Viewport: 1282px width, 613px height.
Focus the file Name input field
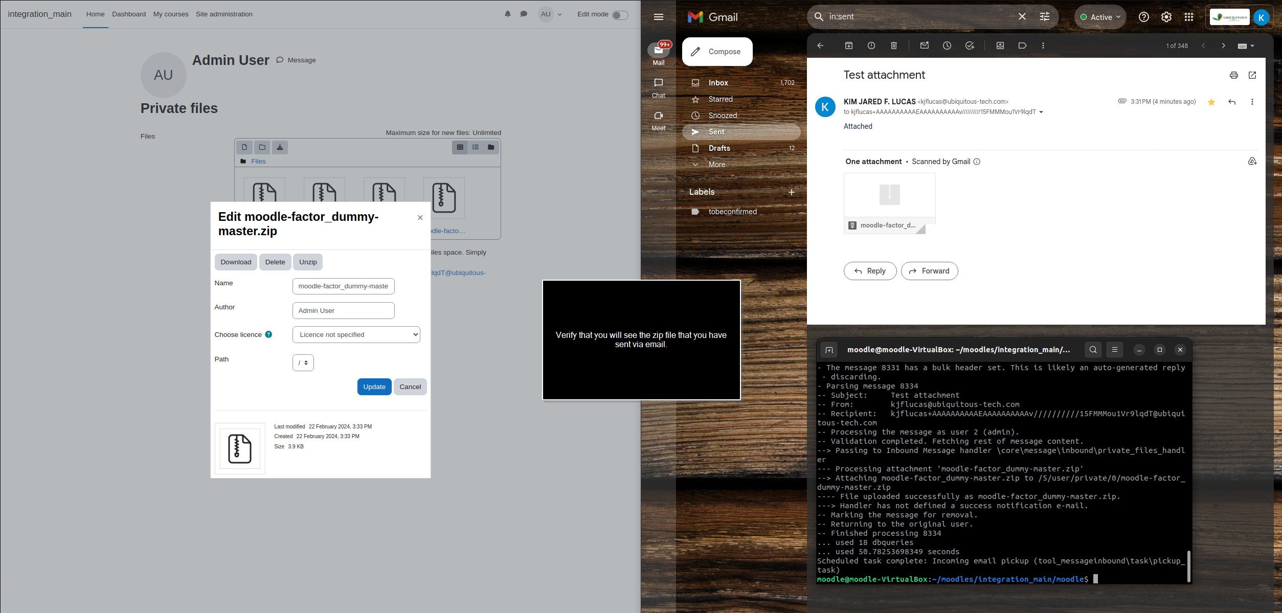(343, 286)
